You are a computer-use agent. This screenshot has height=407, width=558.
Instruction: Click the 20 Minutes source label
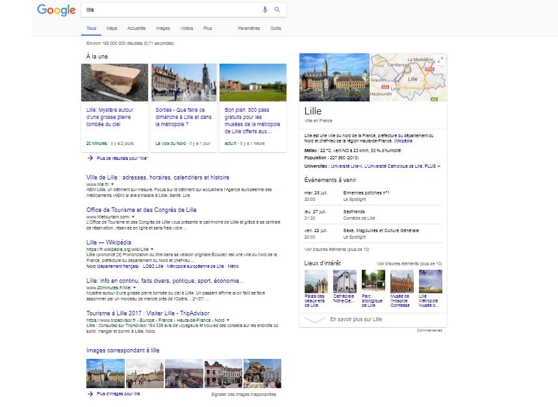96,144
